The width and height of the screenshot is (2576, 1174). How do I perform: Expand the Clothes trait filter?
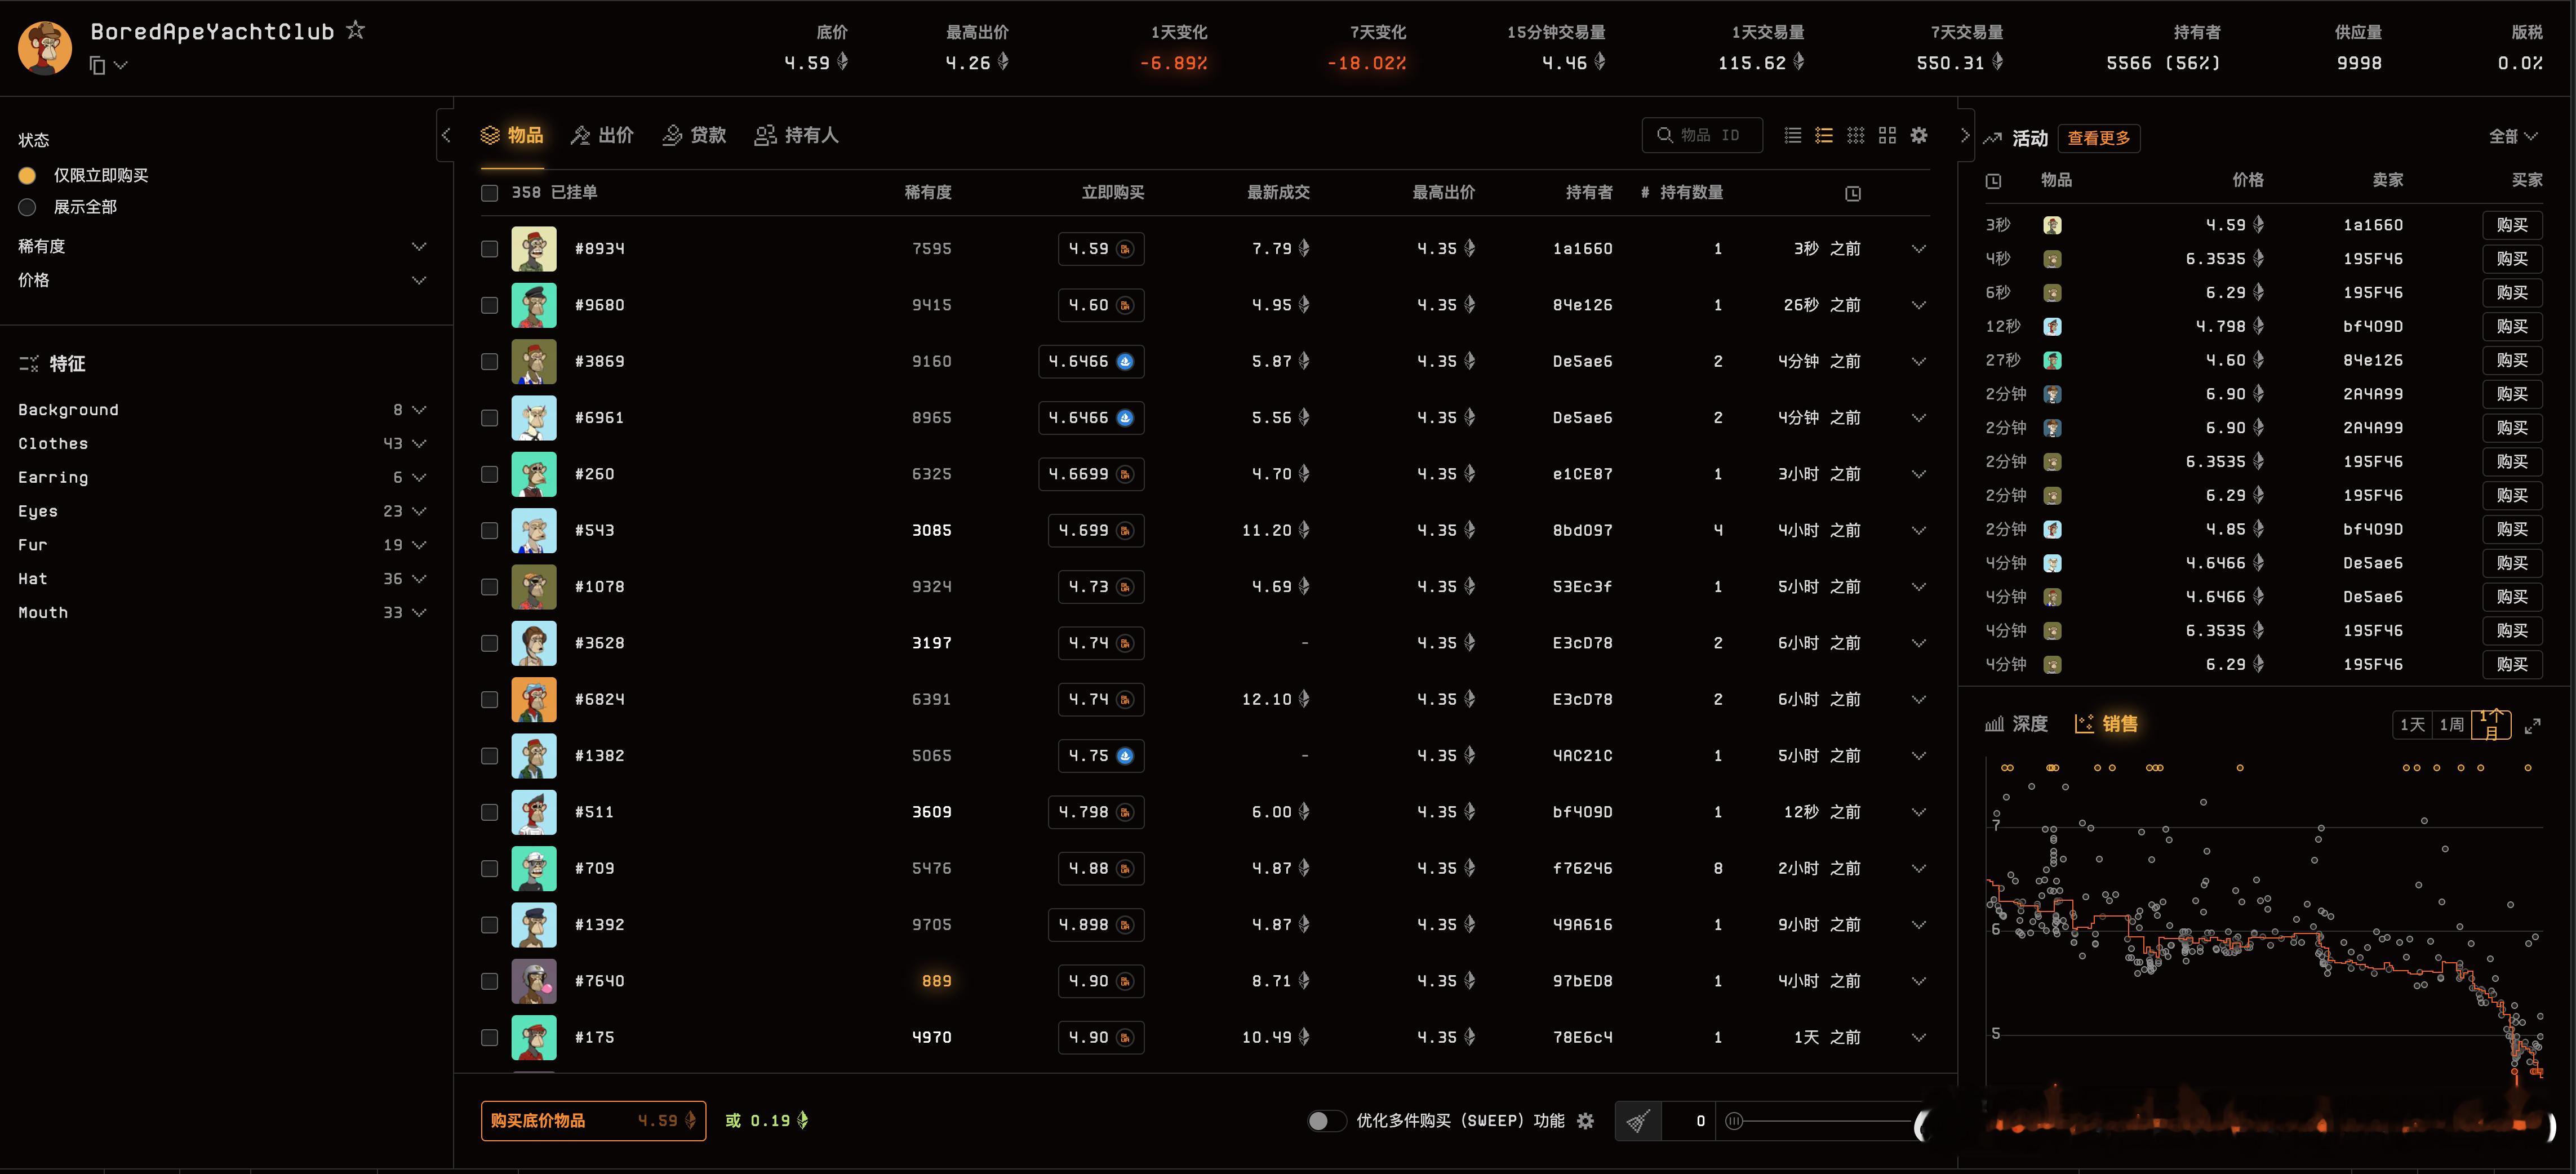pos(419,443)
